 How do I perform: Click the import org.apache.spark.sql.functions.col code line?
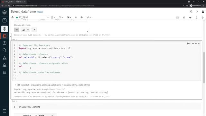tap(44, 48)
